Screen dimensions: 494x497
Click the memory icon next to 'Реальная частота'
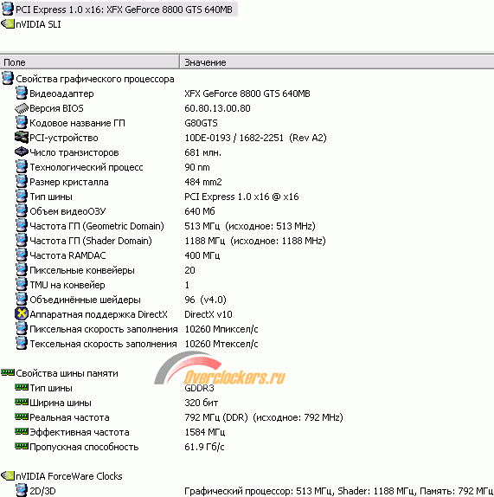pyautogui.click(x=22, y=416)
